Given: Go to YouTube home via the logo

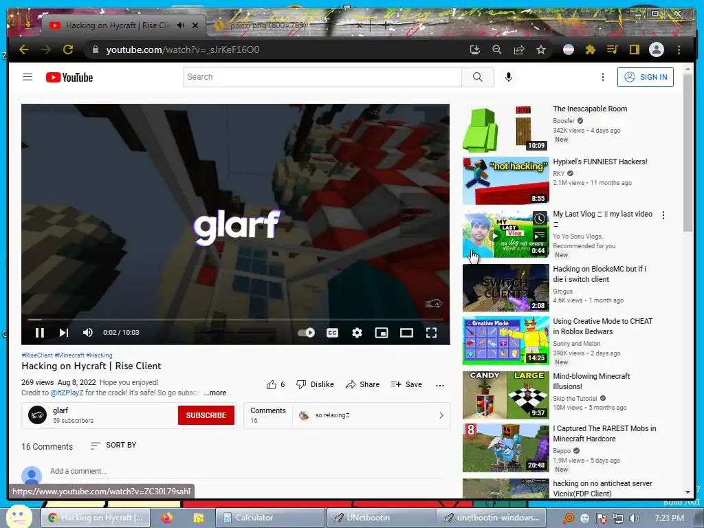Looking at the screenshot, I should [69, 77].
